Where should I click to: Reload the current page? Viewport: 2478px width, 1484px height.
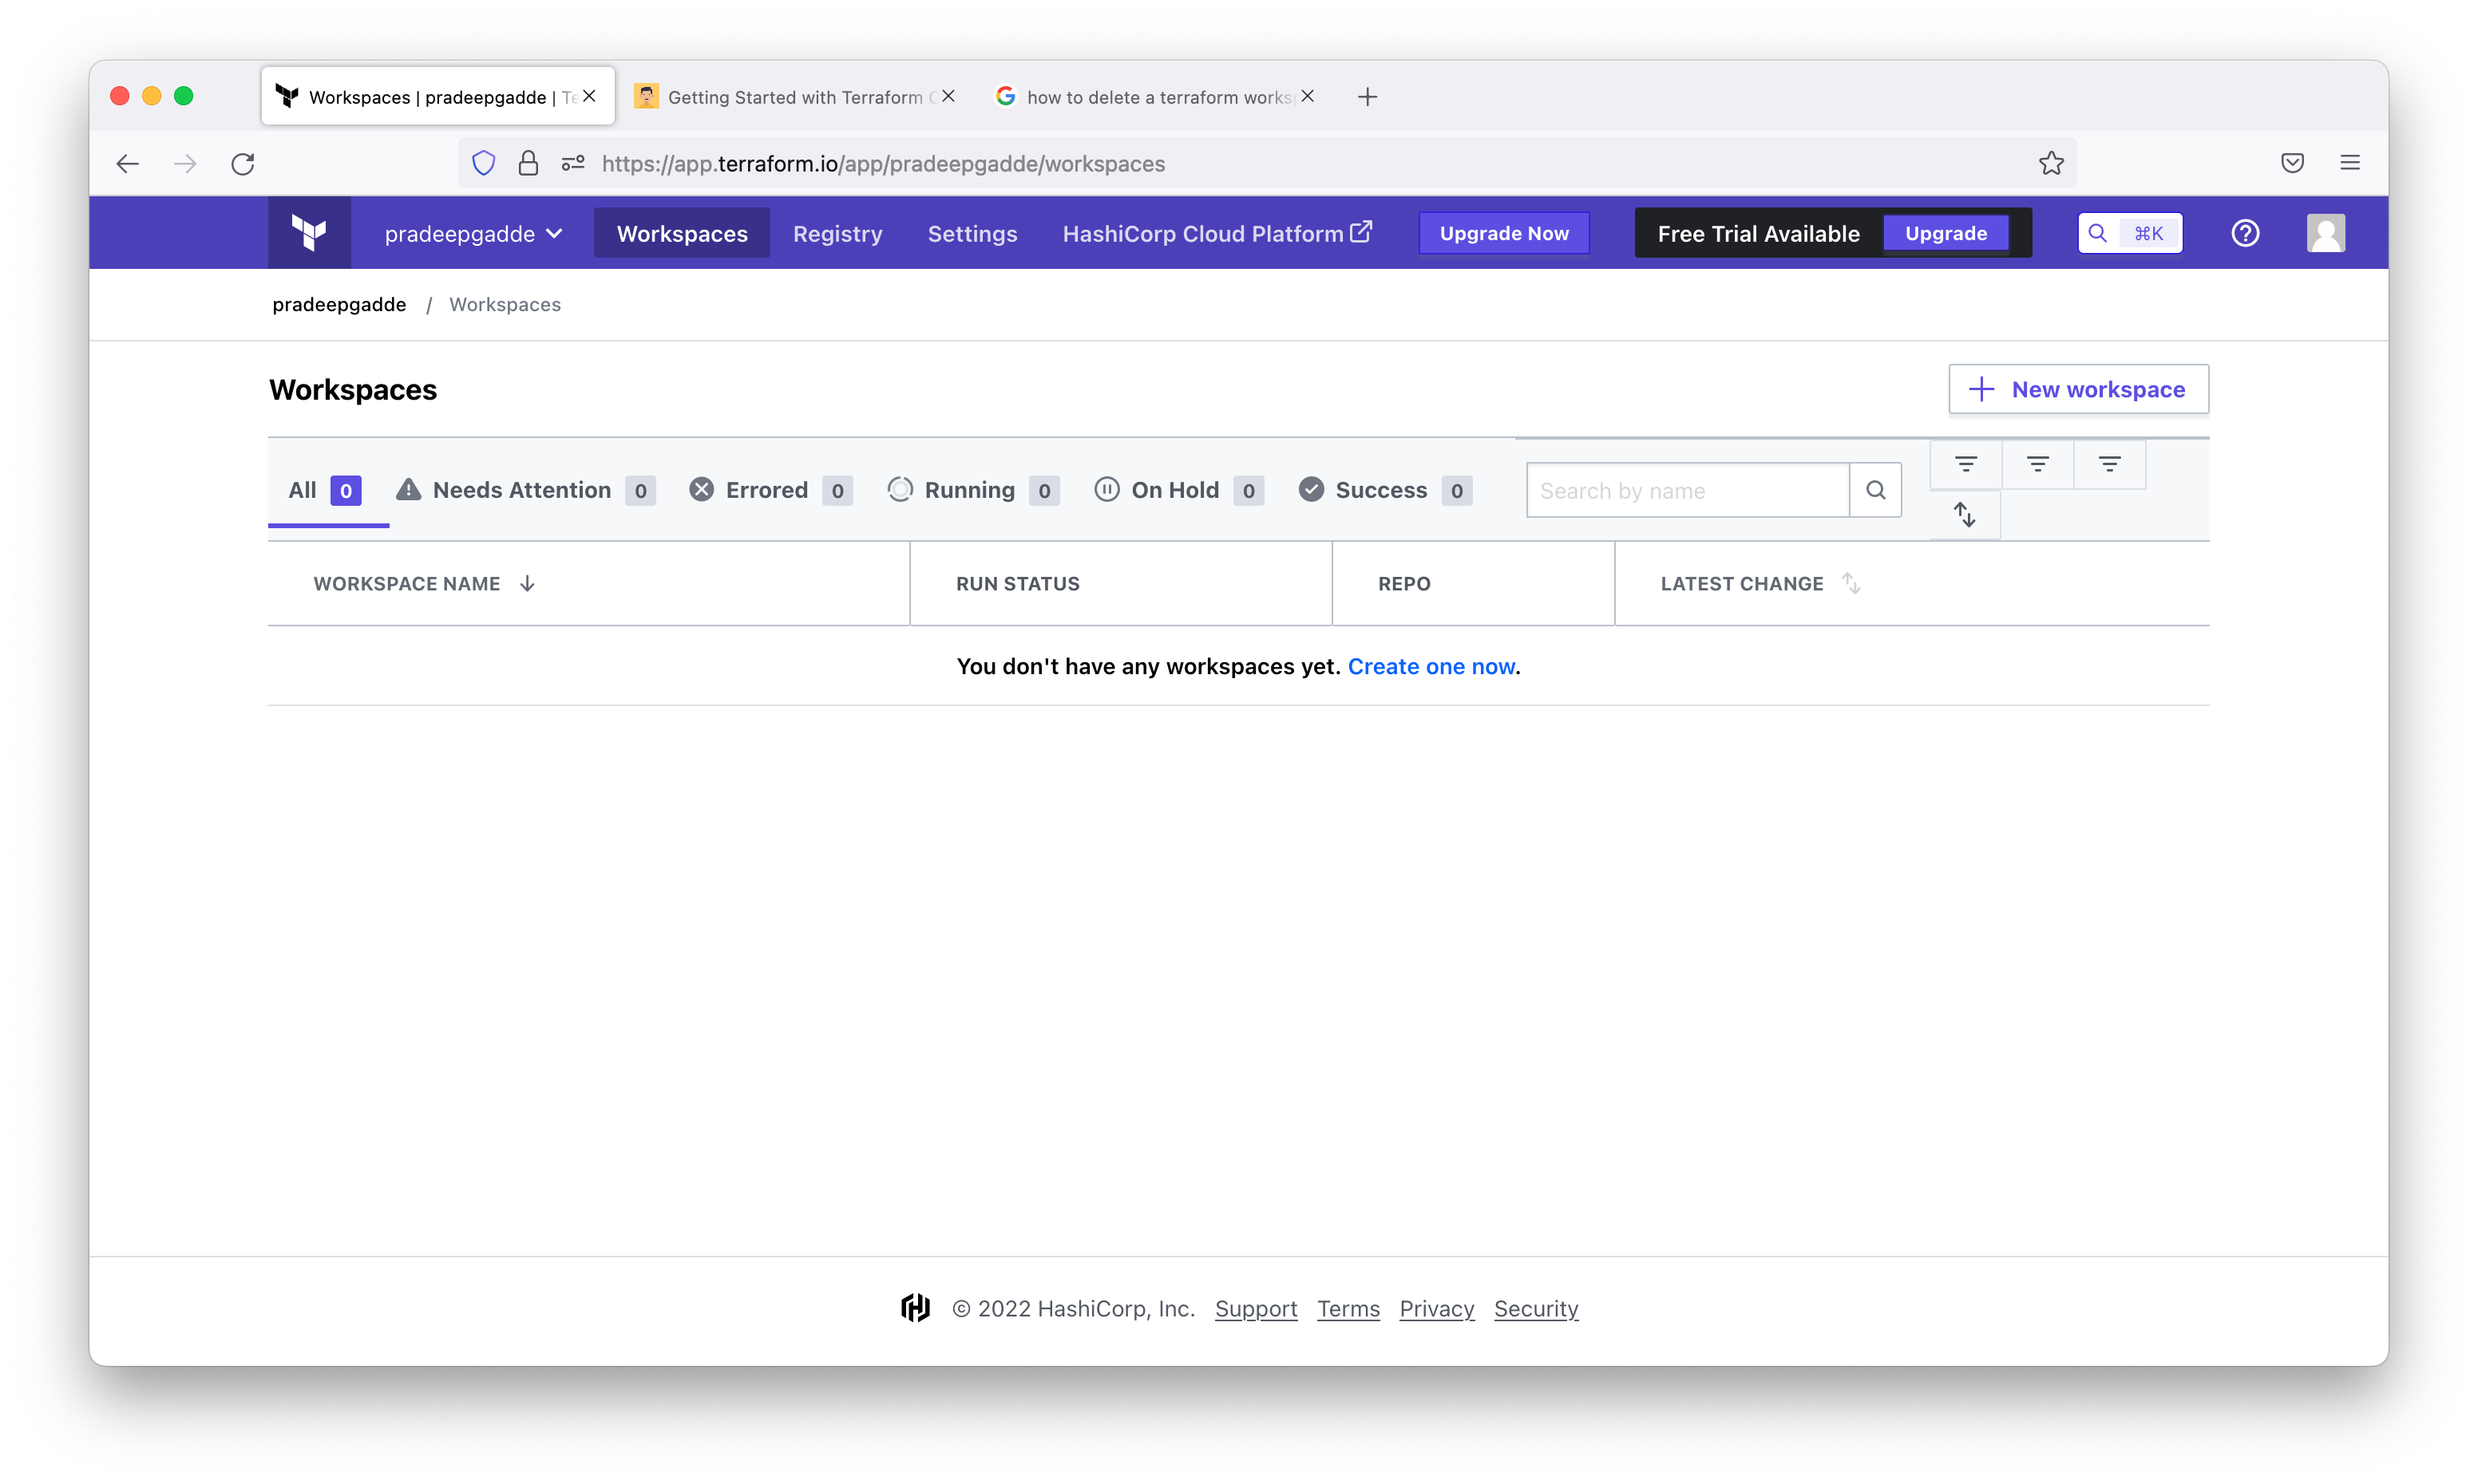coord(243,163)
